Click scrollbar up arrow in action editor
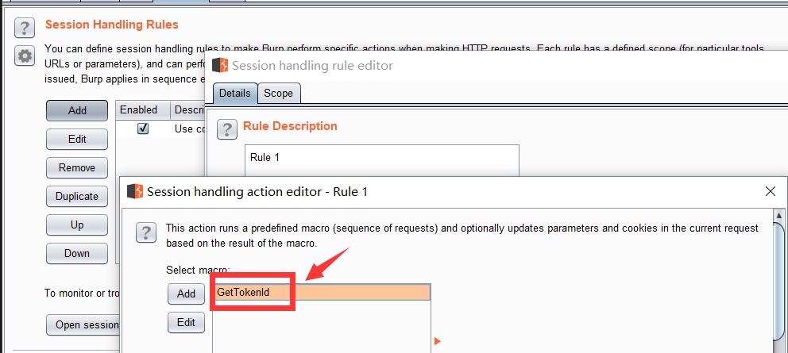This screenshot has width=788, height=353. click(x=781, y=216)
